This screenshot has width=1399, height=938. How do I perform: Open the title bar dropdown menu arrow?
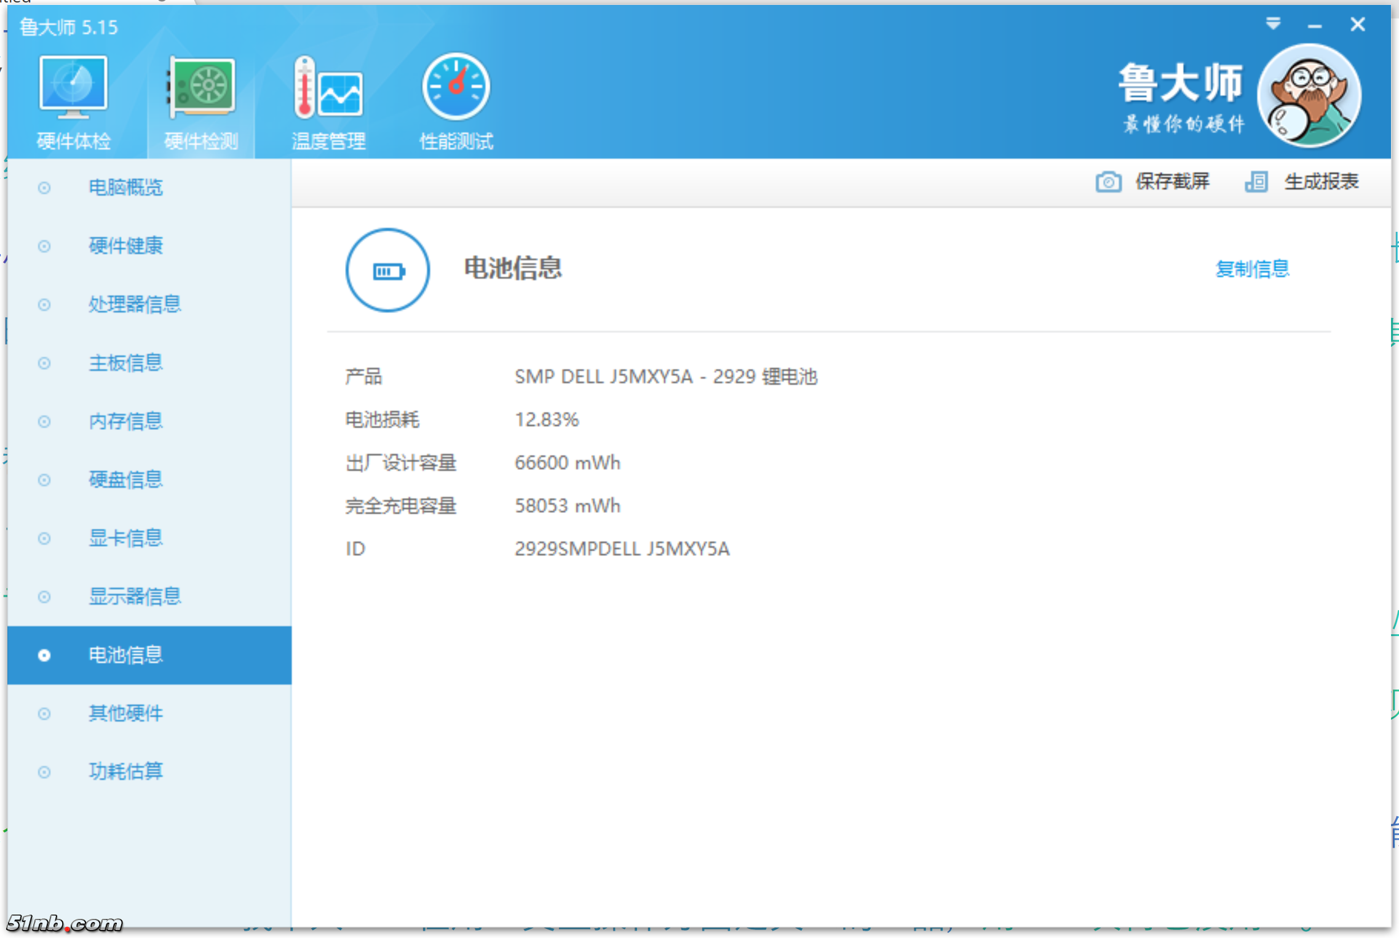[1273, 24]
